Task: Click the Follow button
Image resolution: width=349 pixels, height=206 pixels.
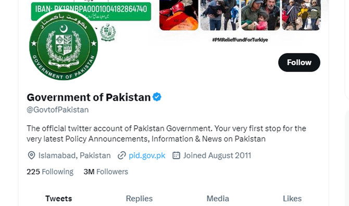Action: tap(299, 63)
